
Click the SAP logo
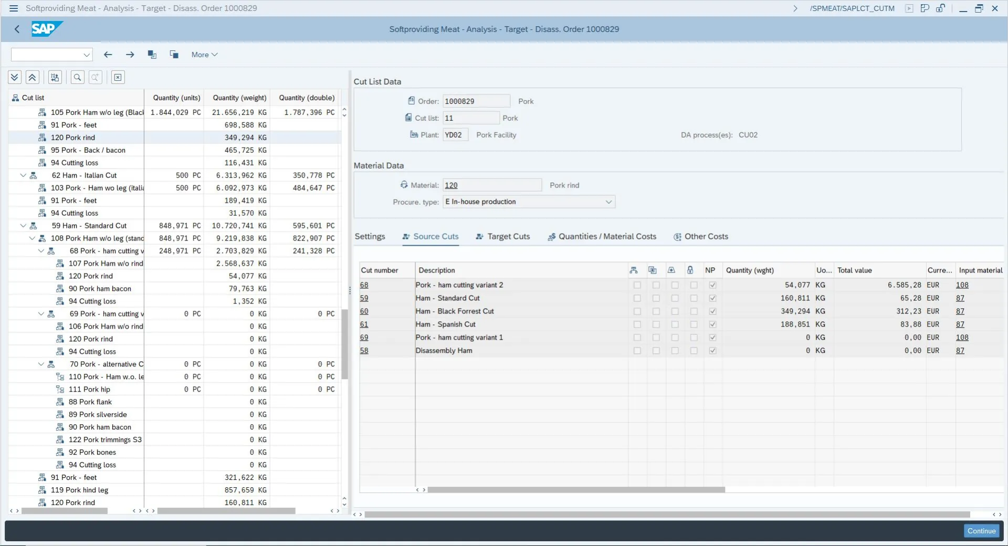[47, 29]
